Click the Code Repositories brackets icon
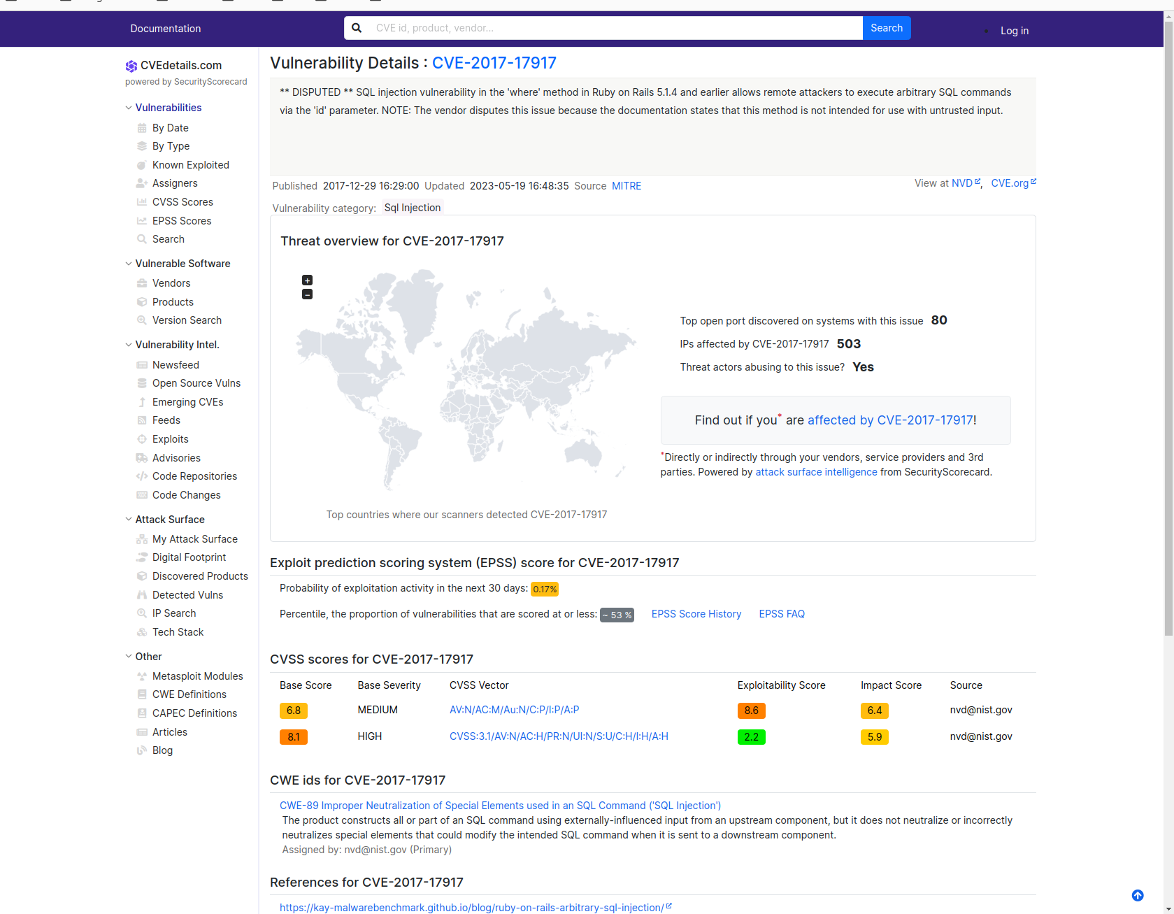This screenshot has height=914, width=1174. click(142, 476)
